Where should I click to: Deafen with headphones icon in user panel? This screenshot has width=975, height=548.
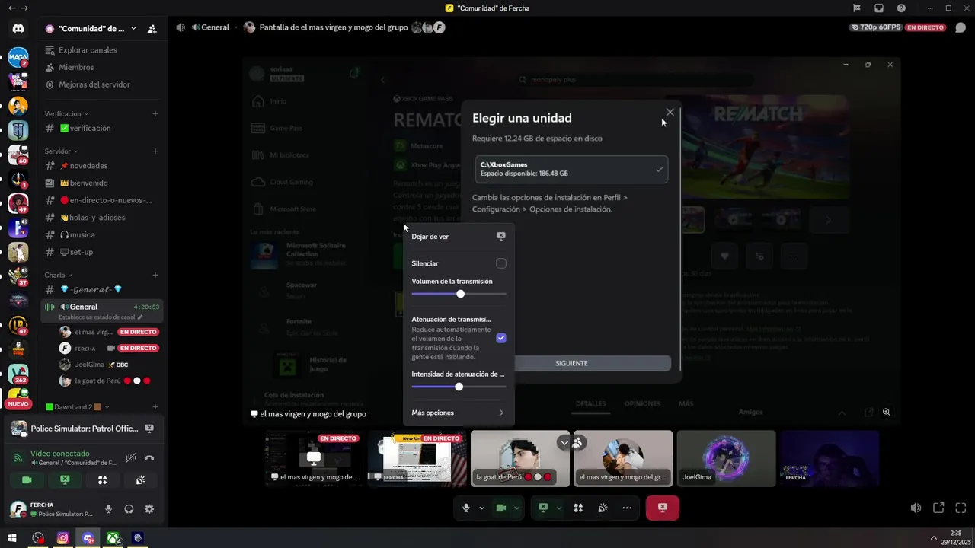tap(129, 509)
